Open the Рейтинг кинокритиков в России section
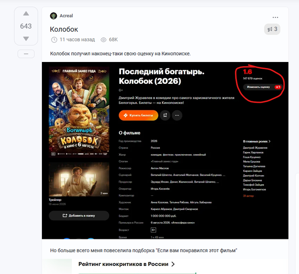 126,264
